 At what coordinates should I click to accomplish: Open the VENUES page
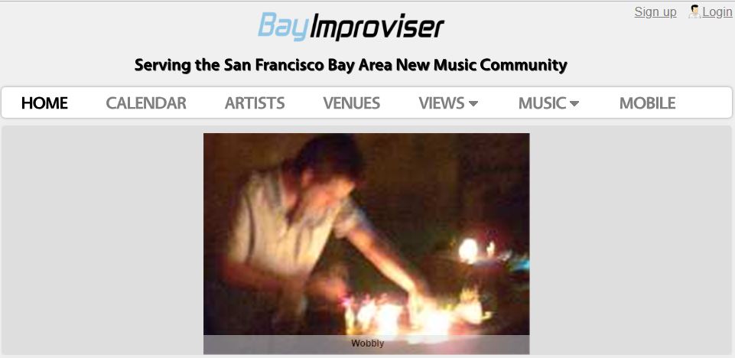[352, 103]
